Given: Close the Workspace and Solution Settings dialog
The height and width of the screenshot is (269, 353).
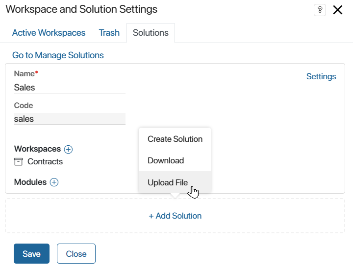Looking at the screenshot, I should (337, 10).
